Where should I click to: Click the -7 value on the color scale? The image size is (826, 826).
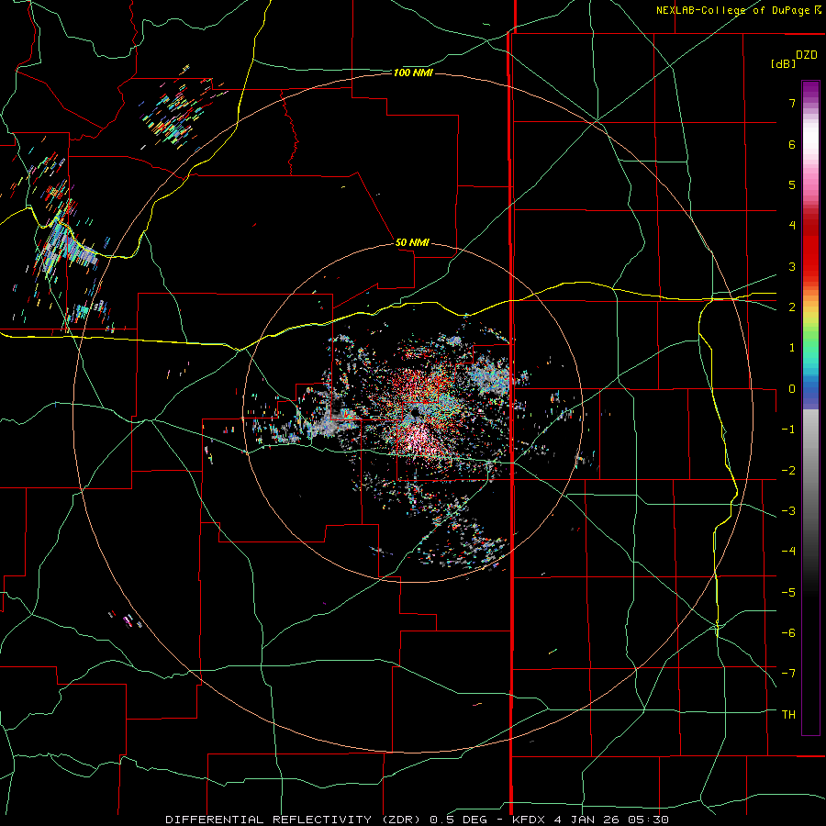788,674
